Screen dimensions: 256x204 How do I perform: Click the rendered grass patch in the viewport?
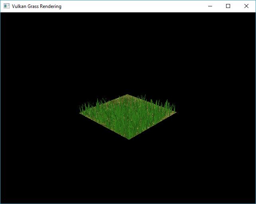128,117
